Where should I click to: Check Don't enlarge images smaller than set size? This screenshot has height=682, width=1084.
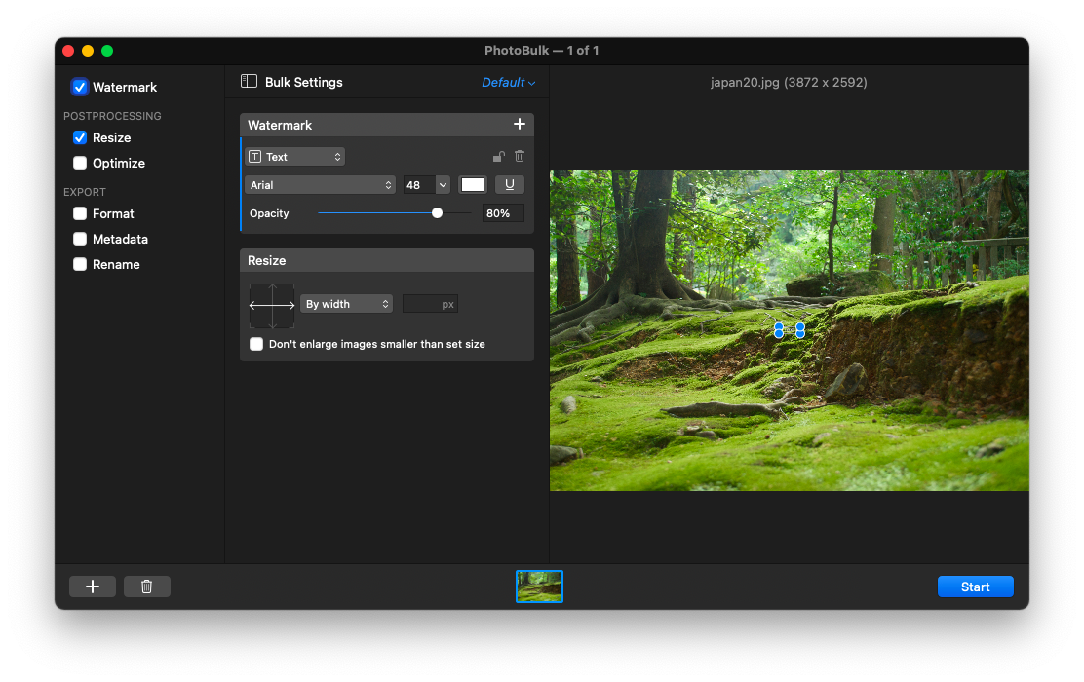click(256, 344)
